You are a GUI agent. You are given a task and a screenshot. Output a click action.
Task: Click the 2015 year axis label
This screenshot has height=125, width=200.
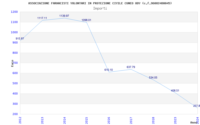86,120
